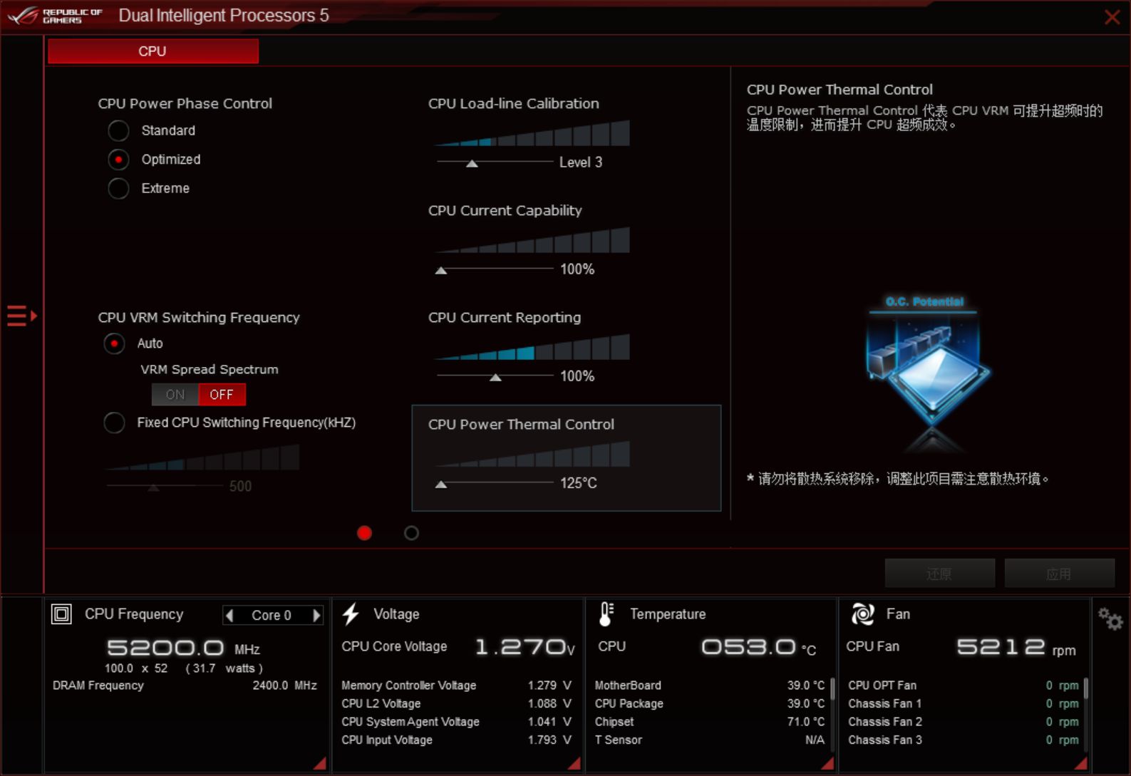Click the 125°C thermal control value

579,483
